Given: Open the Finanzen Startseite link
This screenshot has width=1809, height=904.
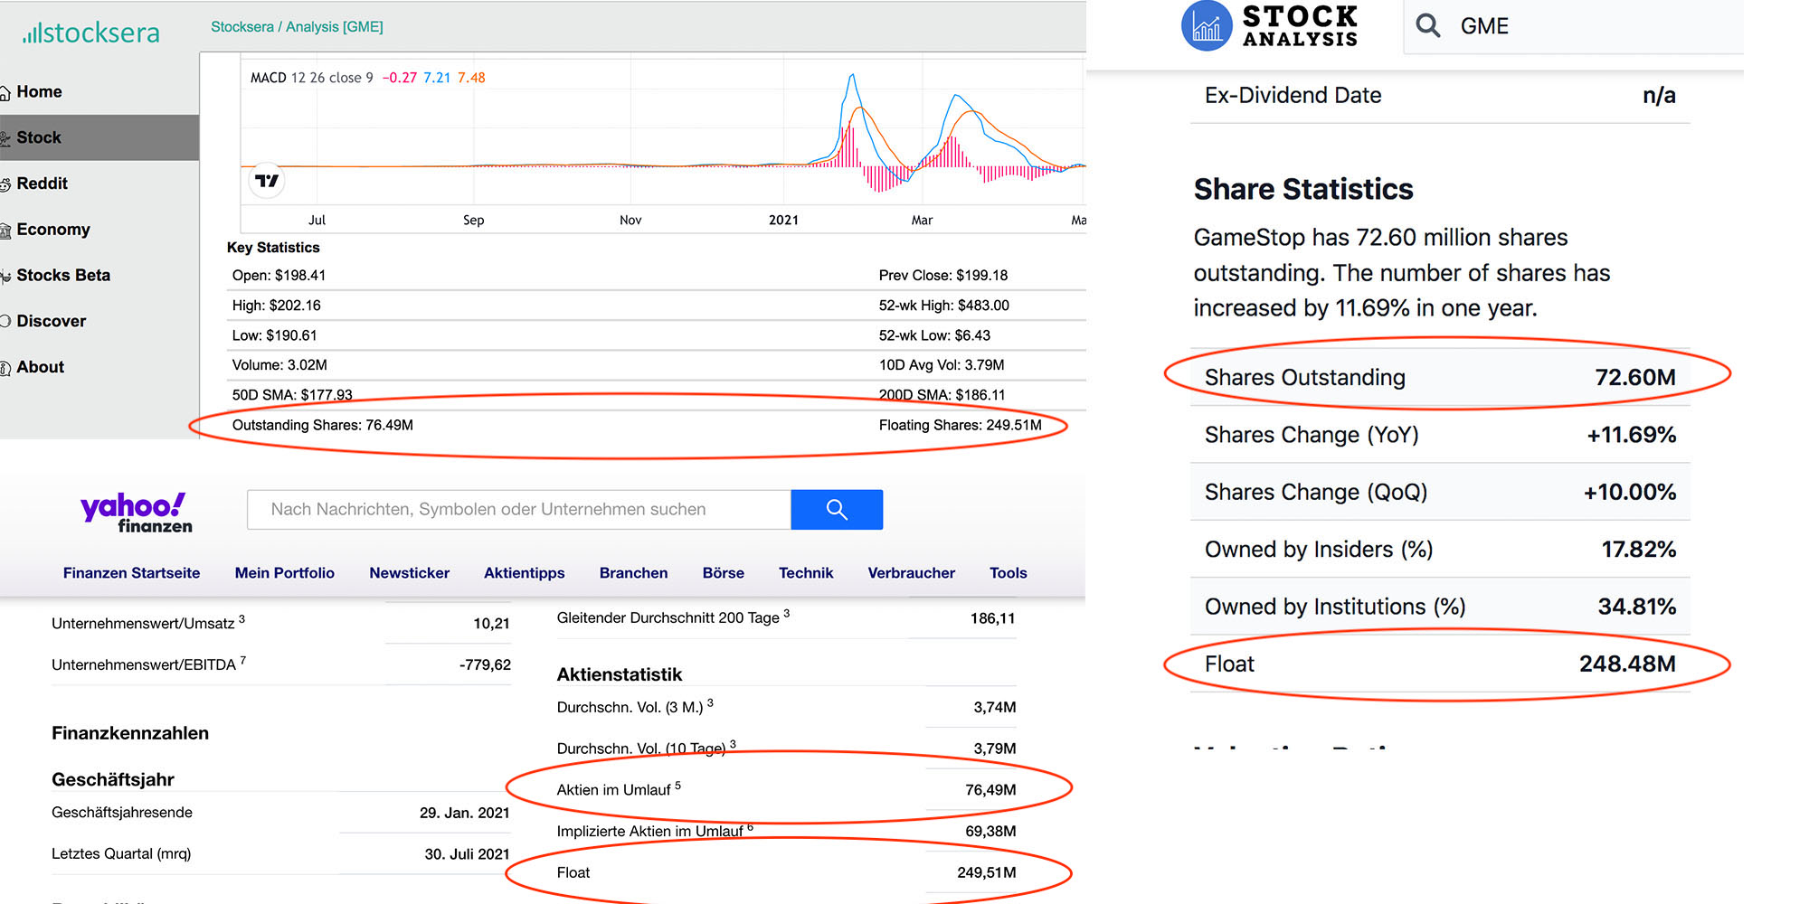Looking at the screenshot, I should point(131,573).
